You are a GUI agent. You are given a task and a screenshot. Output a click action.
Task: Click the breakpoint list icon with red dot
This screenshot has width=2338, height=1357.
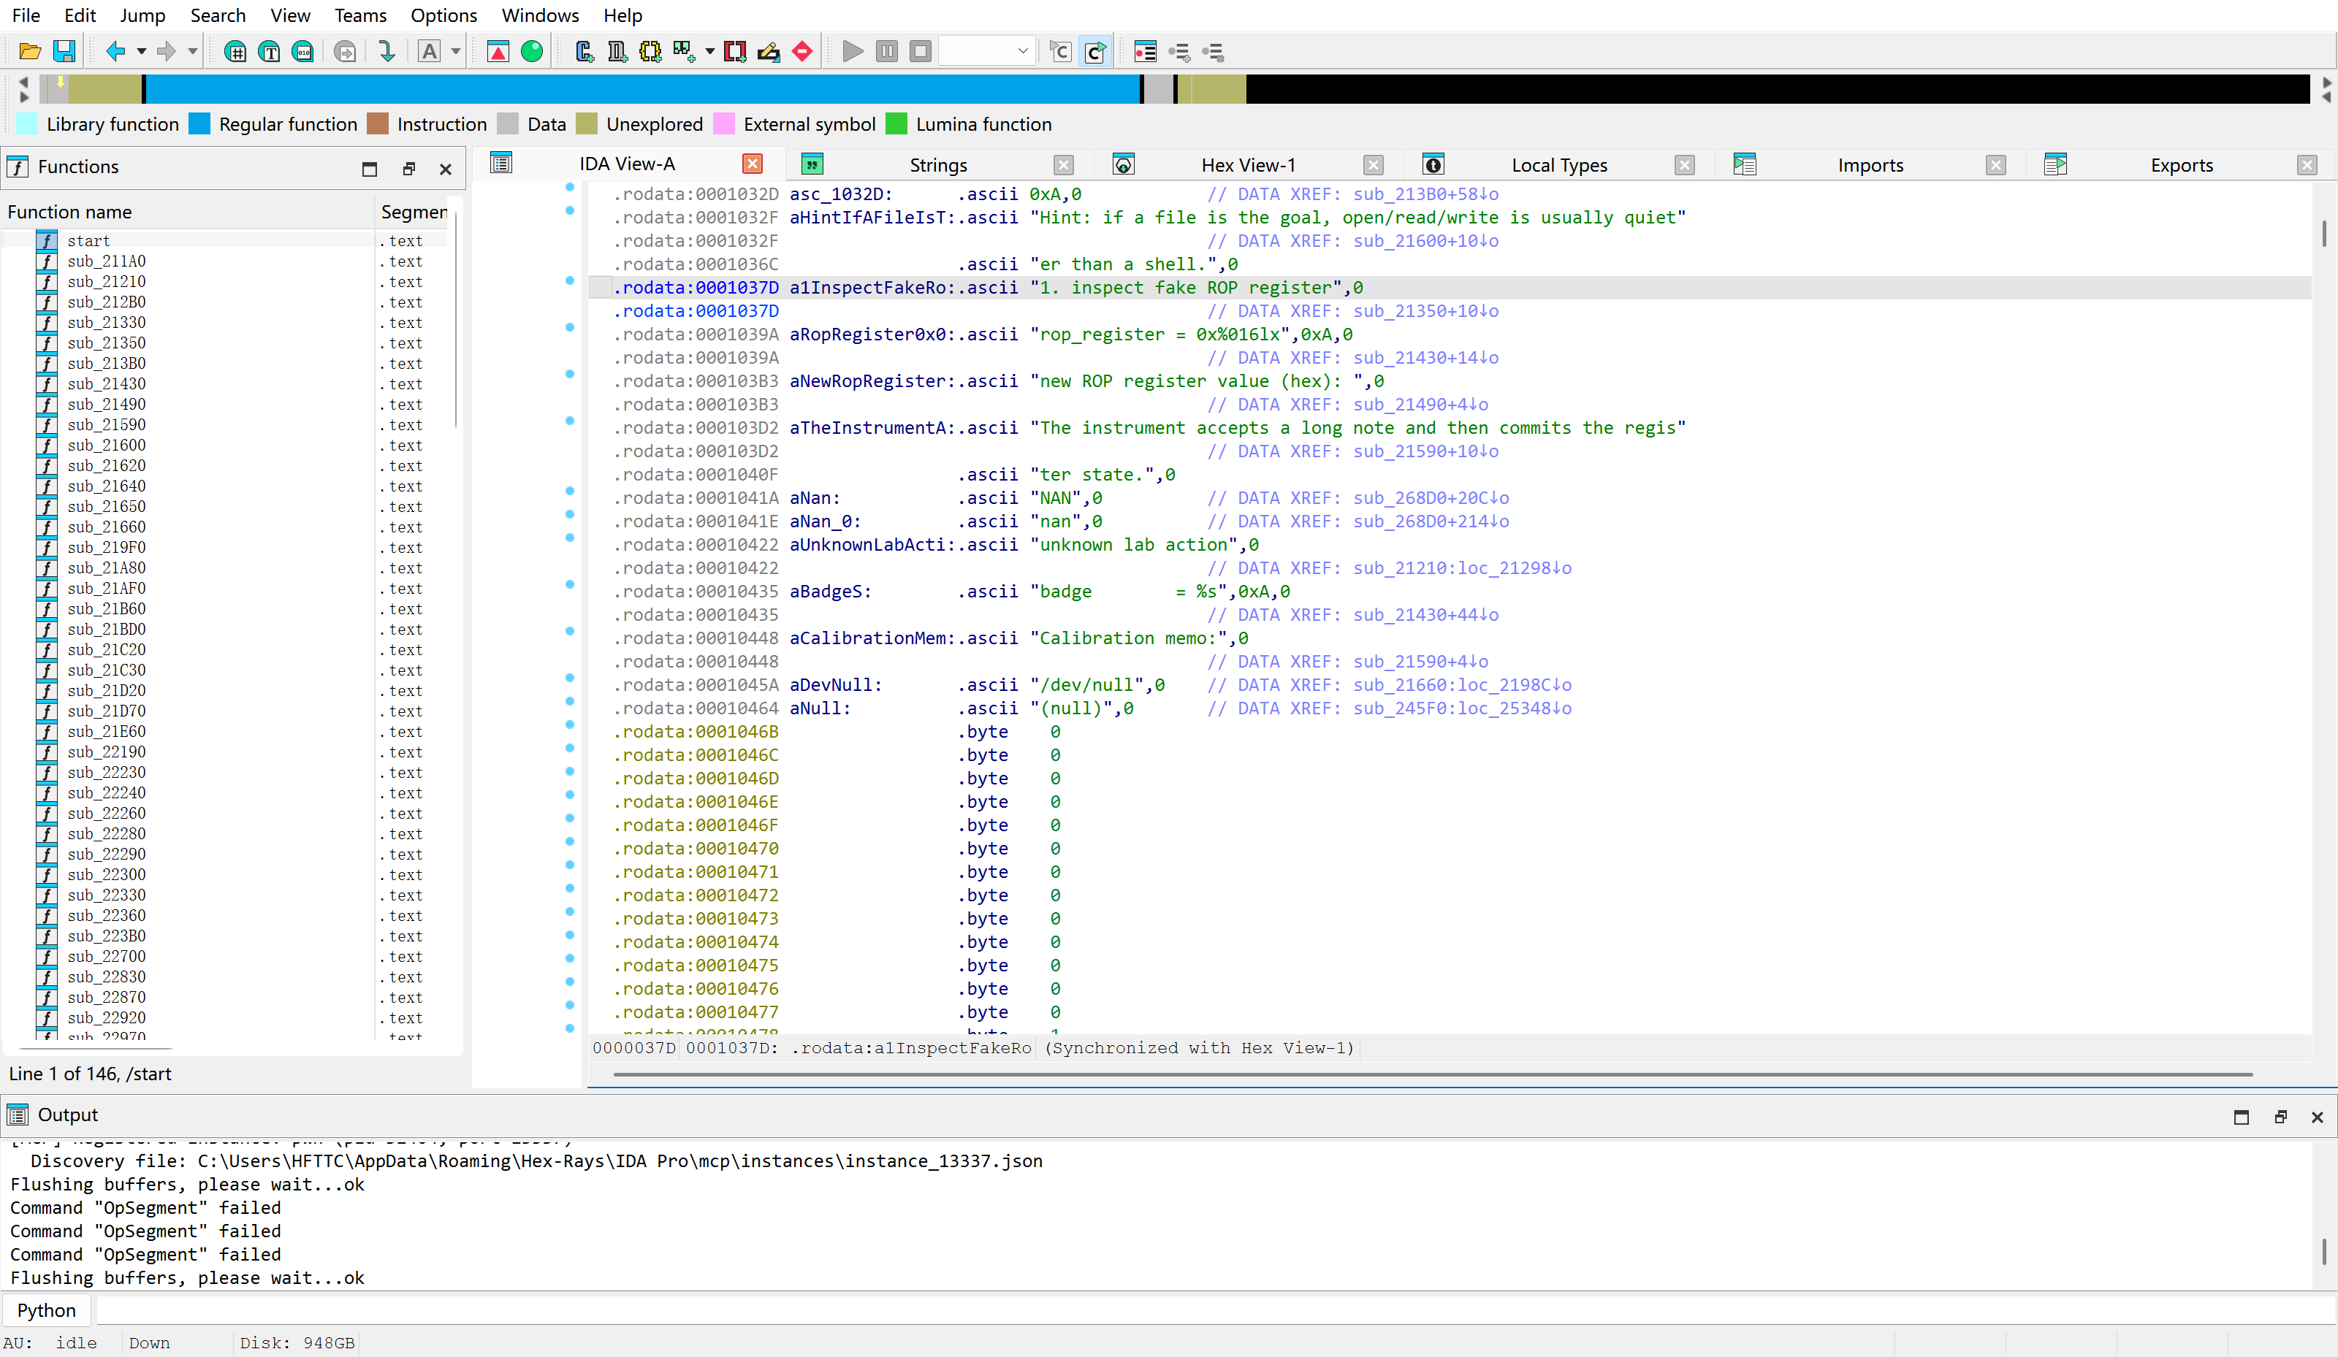point(1146,52)
